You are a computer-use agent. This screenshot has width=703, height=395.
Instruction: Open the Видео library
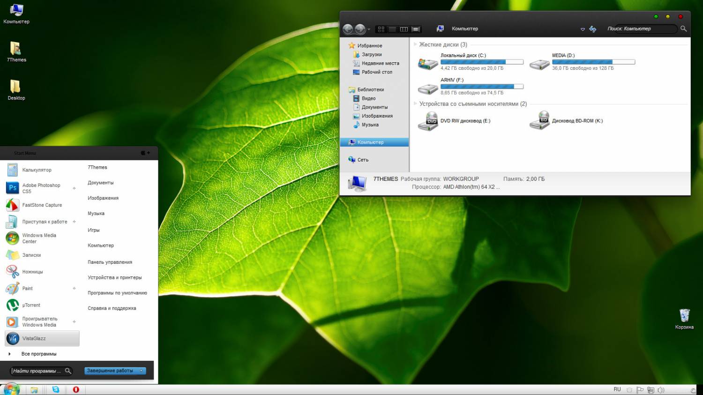pos(368,98)
